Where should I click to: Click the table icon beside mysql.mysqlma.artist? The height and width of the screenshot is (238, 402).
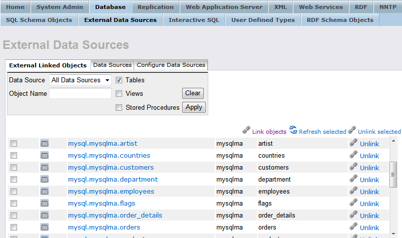coord(45,144)
